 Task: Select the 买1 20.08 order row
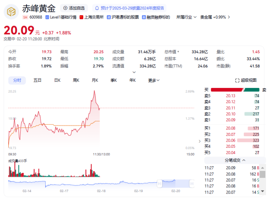[x=232, y=128]
